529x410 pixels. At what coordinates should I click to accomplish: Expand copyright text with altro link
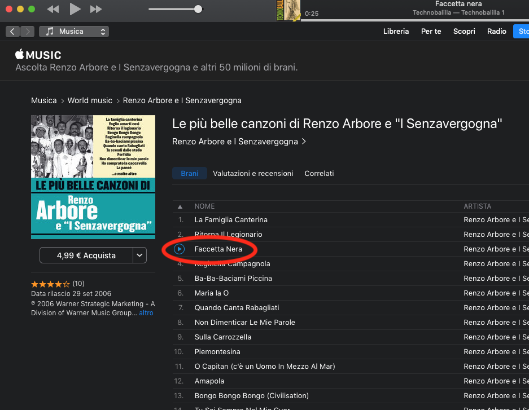tap(146, 312)
